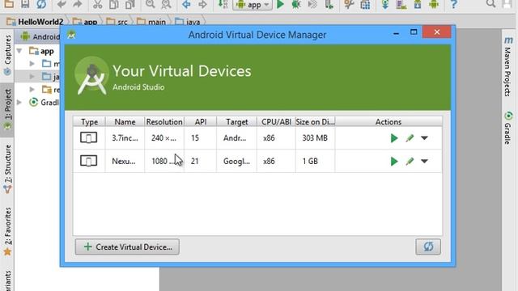Screen dimensions: 518x291
Task: Open the 2: Favorites side tab
Action: coord(7,231)
